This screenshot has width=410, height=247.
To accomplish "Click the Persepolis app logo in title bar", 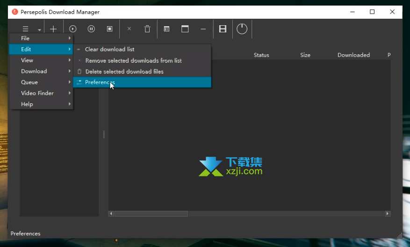I will click(15, 12).
